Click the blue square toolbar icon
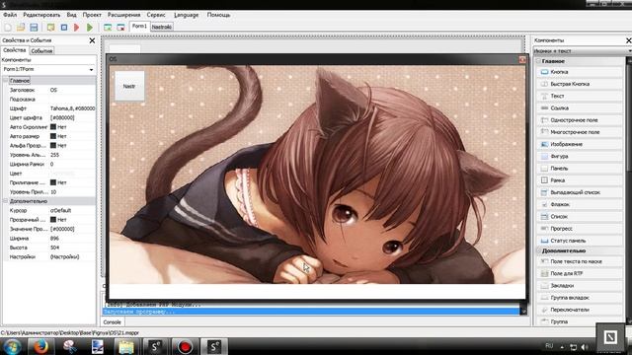 [x=63, y=27]
